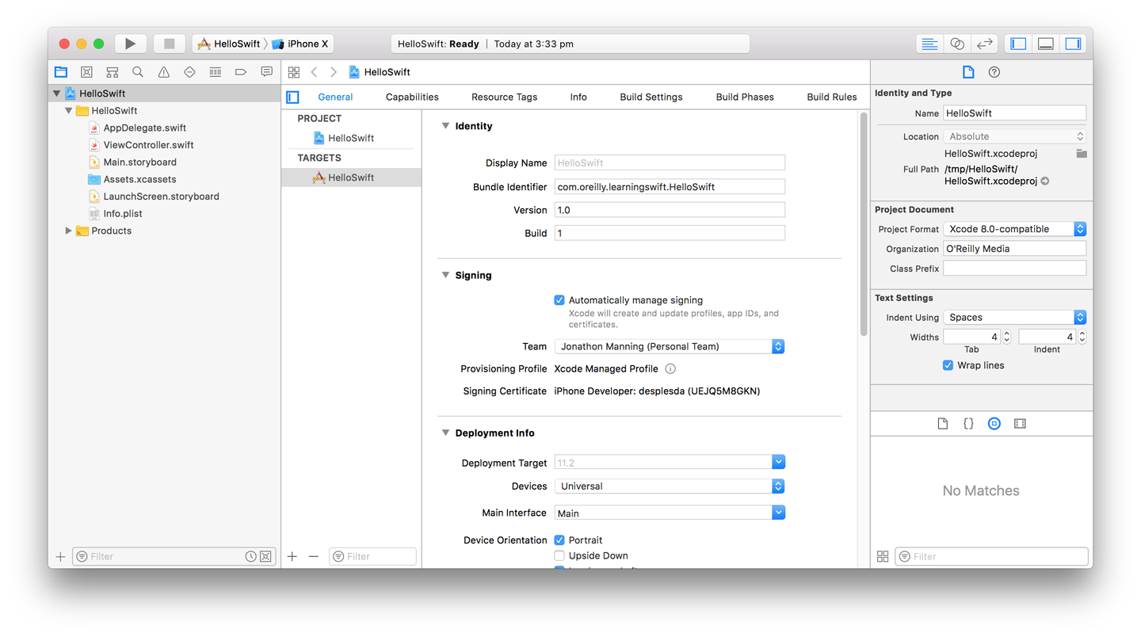Collapse the Signing section
This screenshot has width=1141, height=637.
click(445, 275)
